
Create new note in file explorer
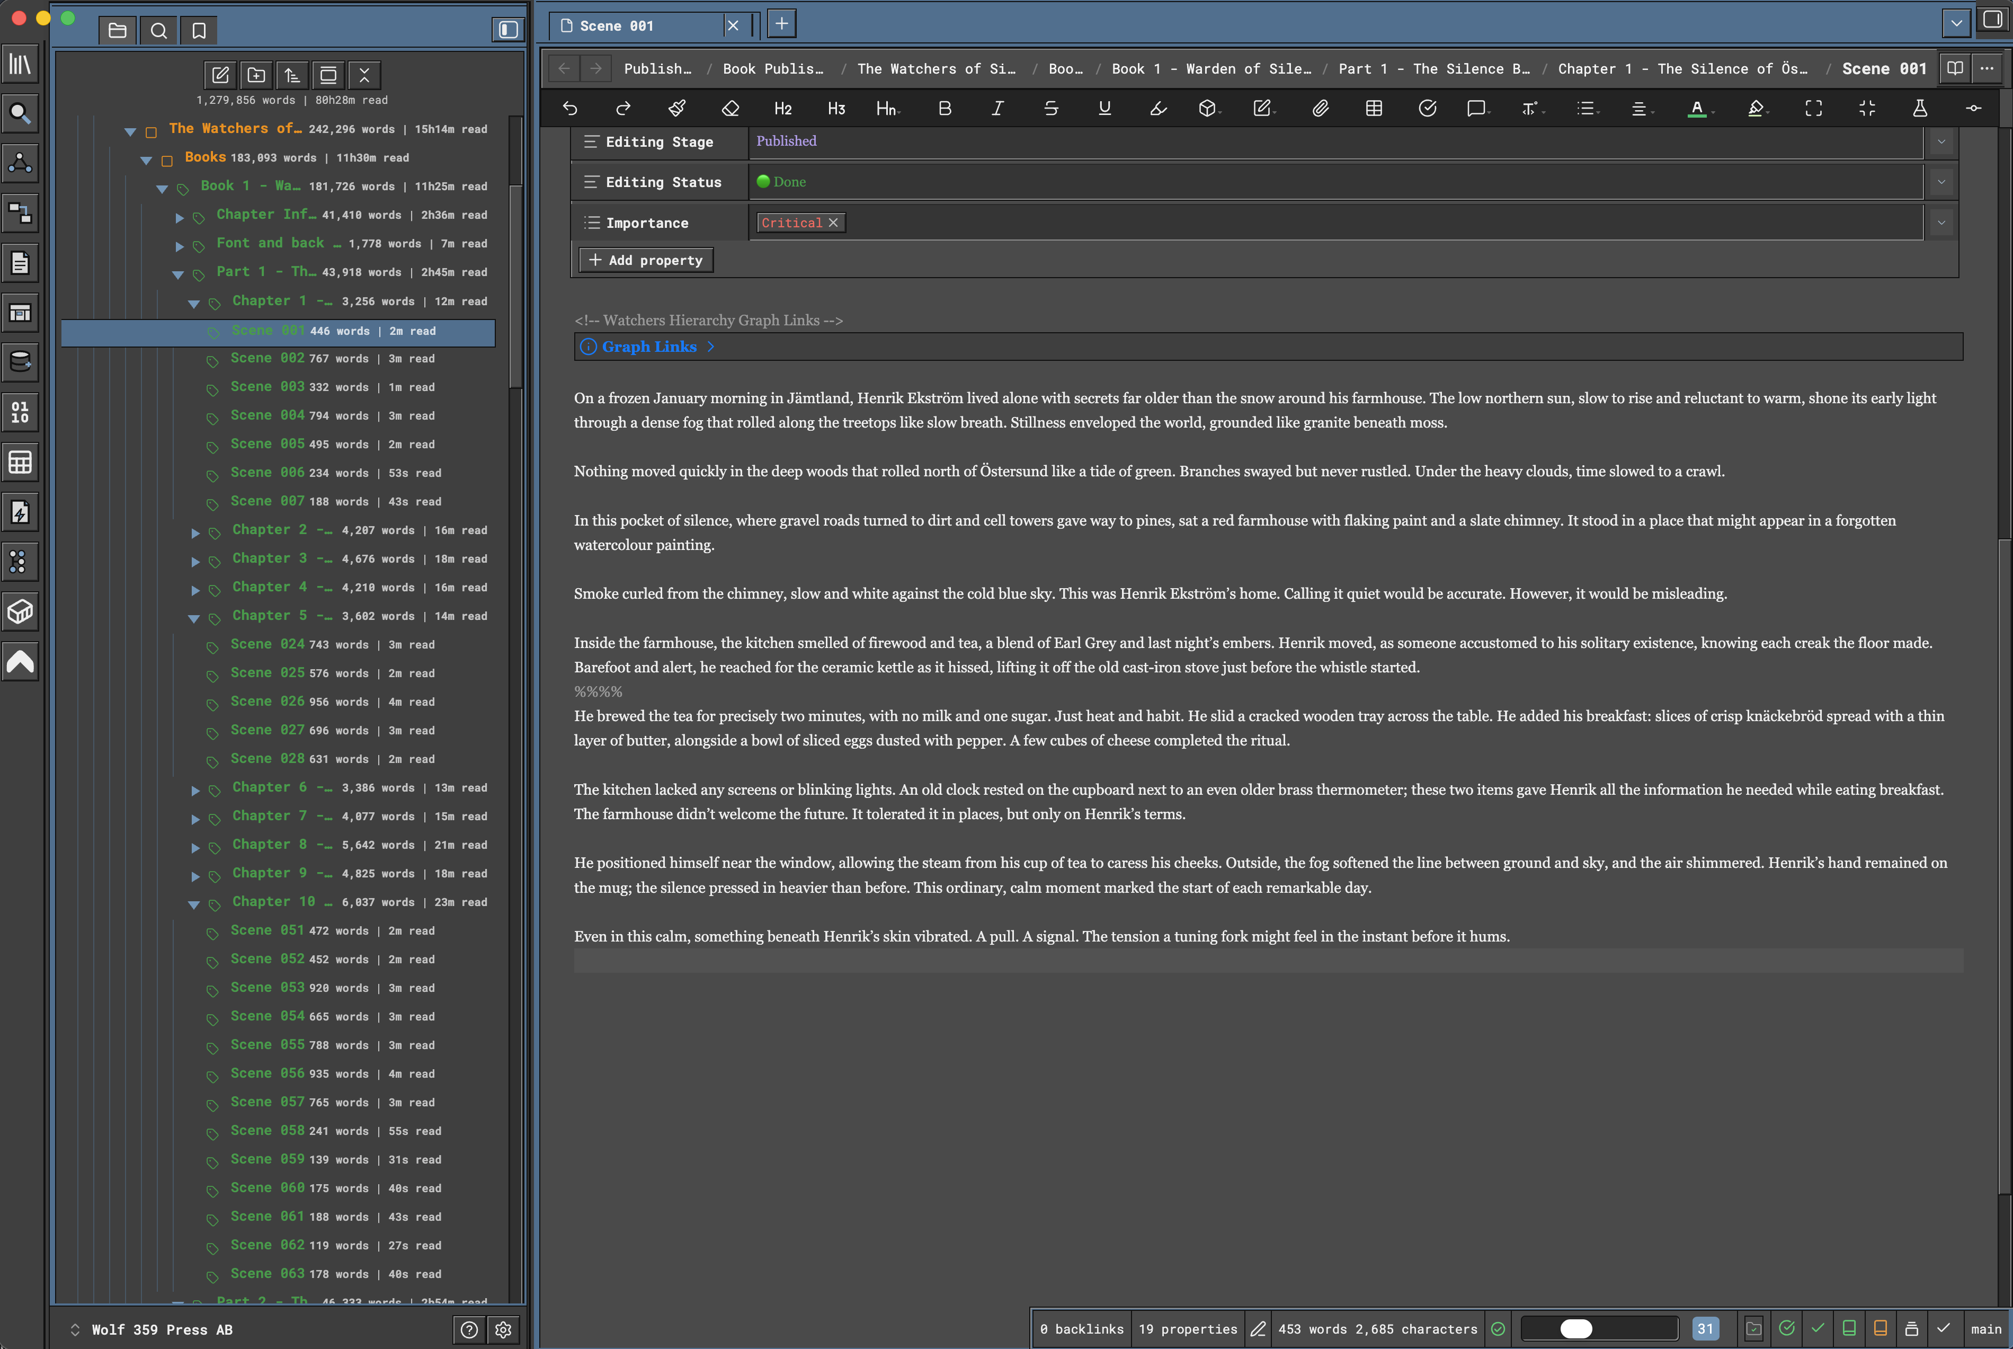click(x=220, y=75)
